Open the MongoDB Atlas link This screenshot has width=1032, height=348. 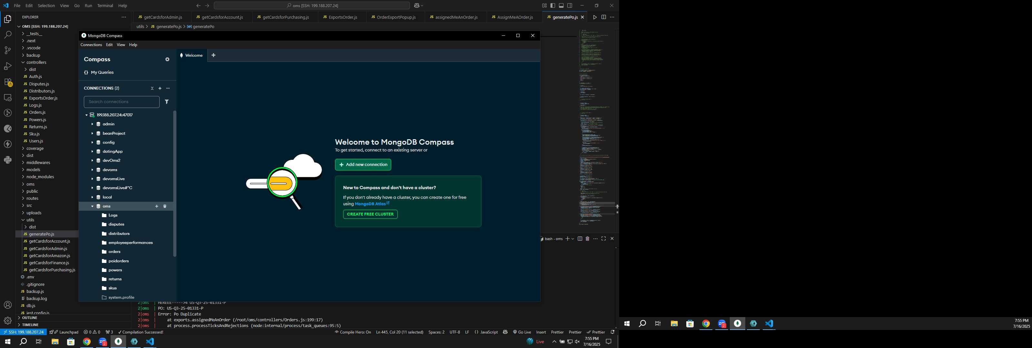point(372,204)
